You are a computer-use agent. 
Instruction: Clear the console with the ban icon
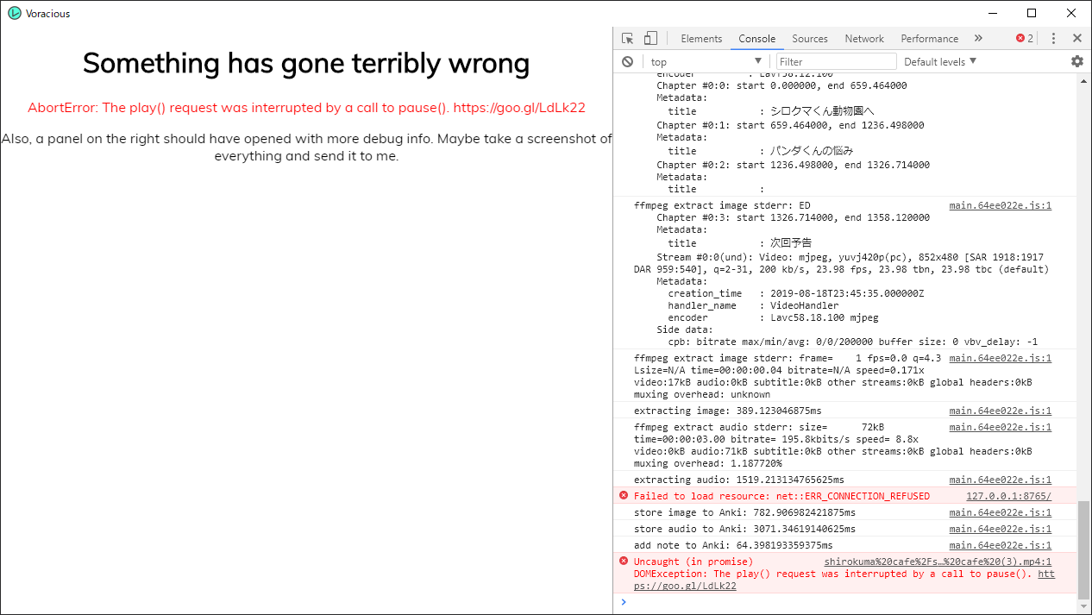[x=628, y=61]
